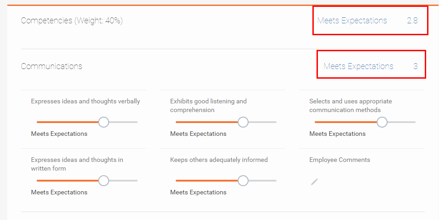Screen dimensions: 439x220
Task: Select the Communications score 3
Action: [x=415, y=66]
